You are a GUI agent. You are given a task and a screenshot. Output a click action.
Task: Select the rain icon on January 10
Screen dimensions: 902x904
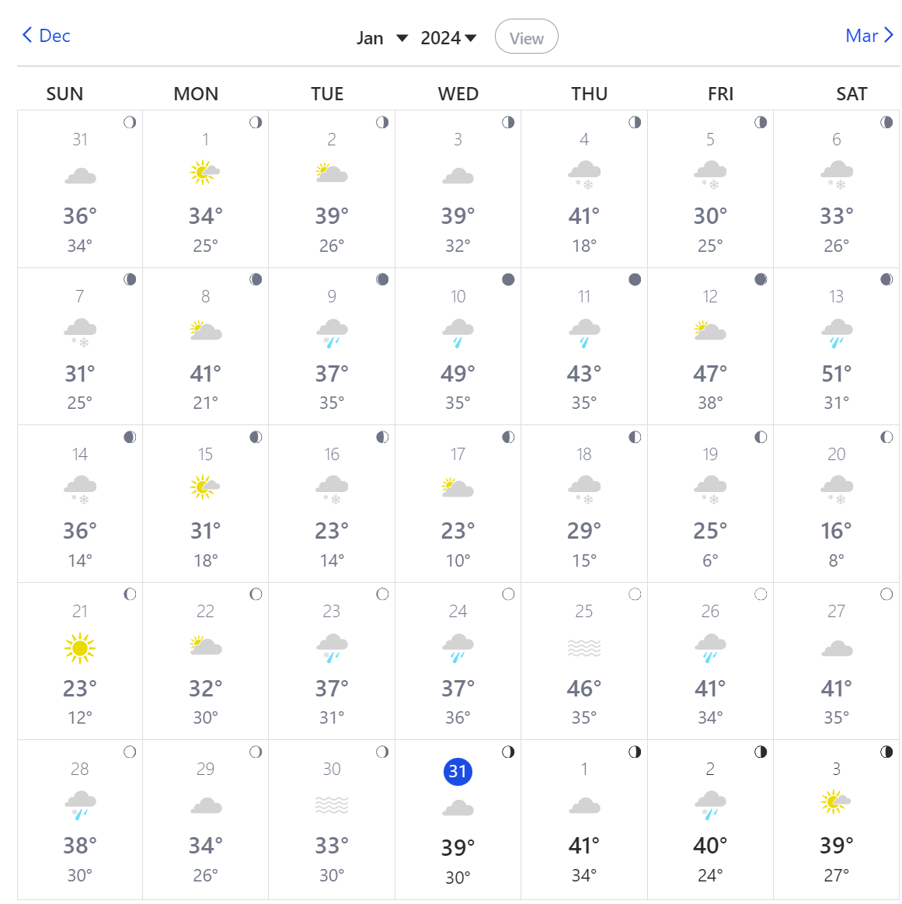tap(458, 330)
